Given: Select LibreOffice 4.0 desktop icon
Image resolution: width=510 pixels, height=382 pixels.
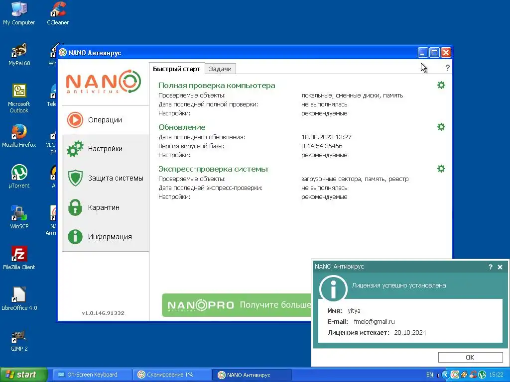Looking at the screenshot, I should tap(19, 299).
